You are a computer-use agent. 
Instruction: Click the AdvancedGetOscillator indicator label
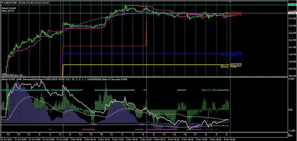[34, 79]
